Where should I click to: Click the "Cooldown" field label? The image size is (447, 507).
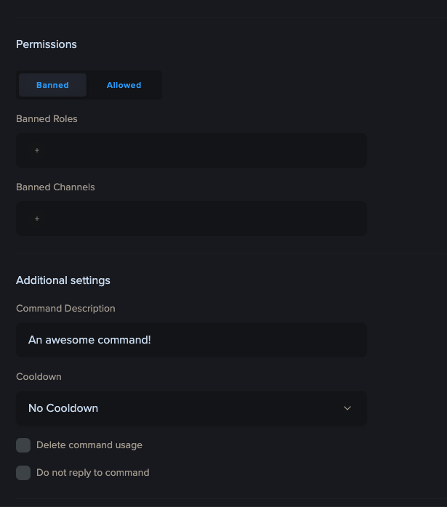[39, 377]
